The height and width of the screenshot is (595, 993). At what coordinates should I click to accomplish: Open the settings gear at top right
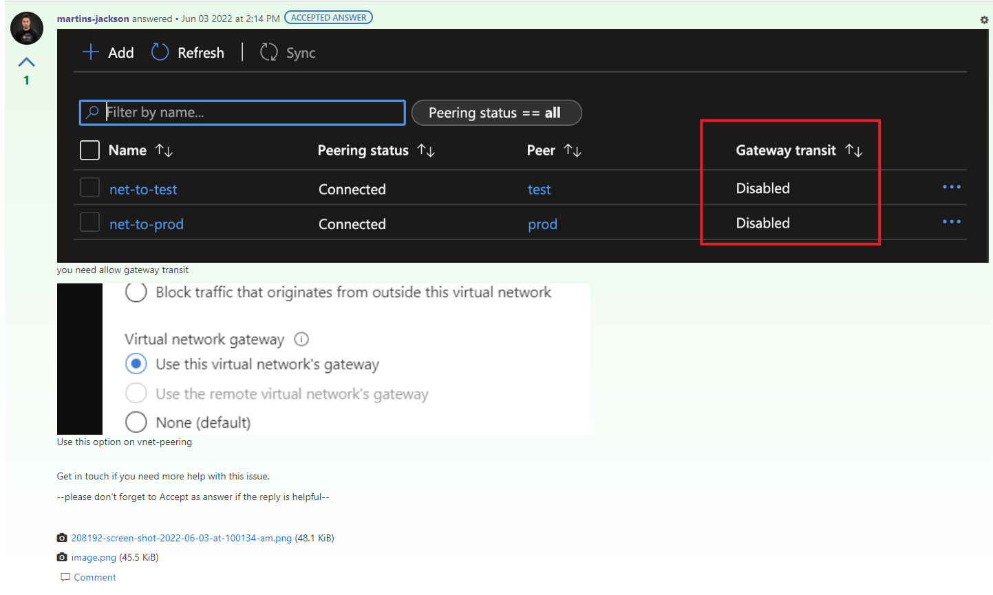tap(984, 20)
